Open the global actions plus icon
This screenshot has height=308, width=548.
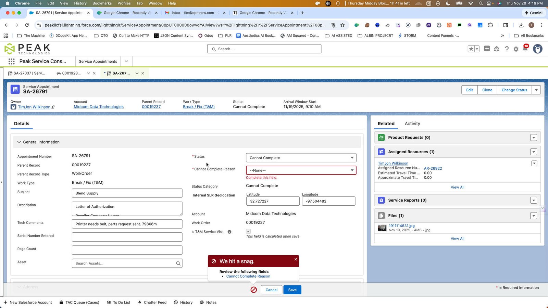click(487, 49)
